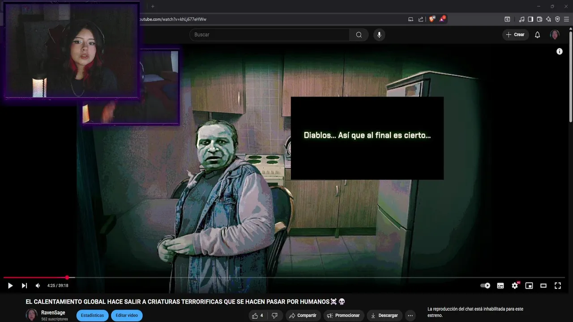Start voice search with the microphone
The width and height of the screenshot is (573, 322).
pos(379,35)
